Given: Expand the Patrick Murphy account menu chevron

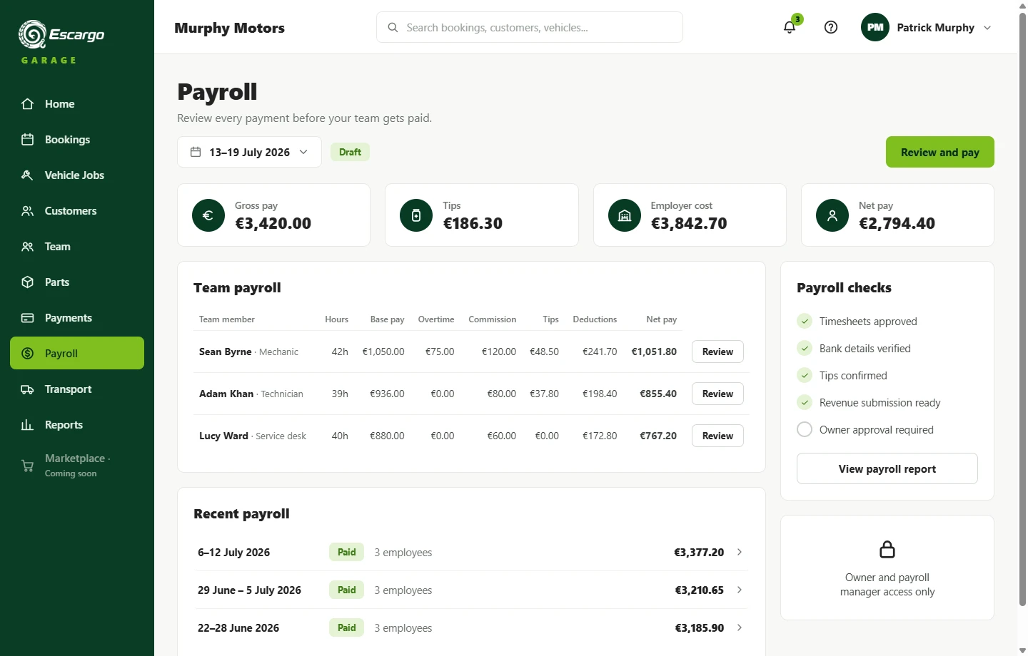Looking at the screenshot, I should click(x=987, y=28).
